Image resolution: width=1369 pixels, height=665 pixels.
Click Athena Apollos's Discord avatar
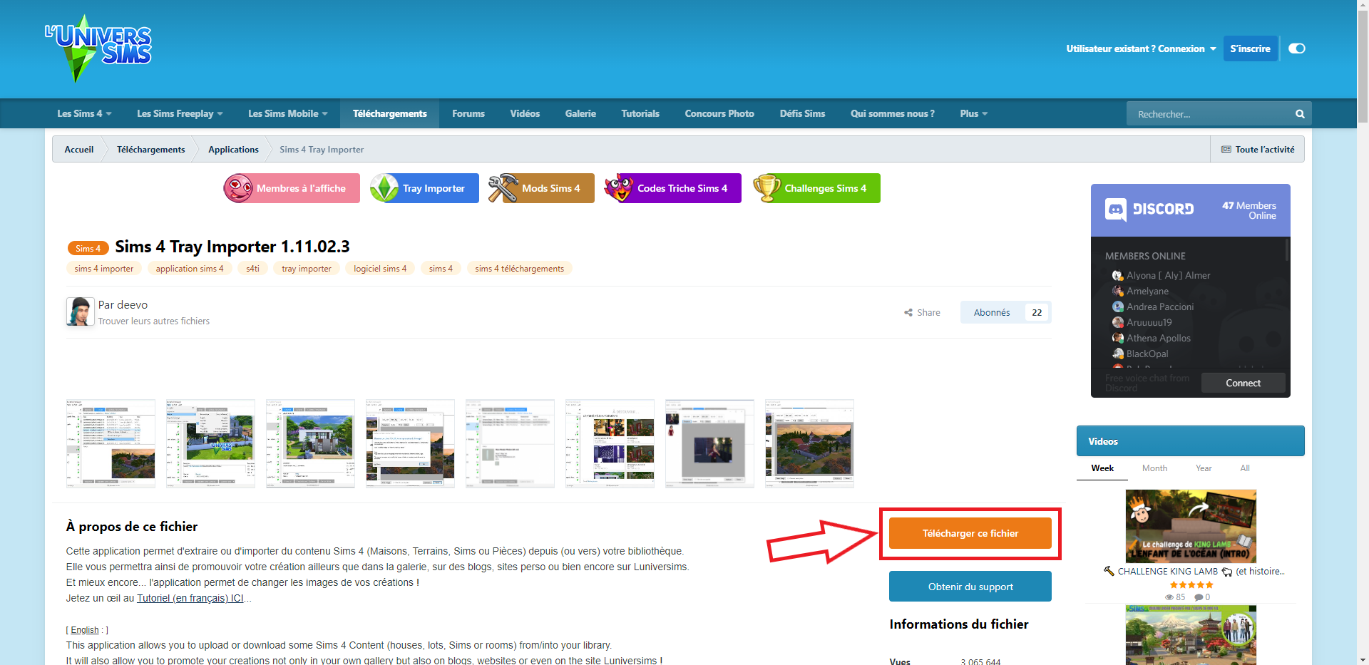coord(1117,338)
